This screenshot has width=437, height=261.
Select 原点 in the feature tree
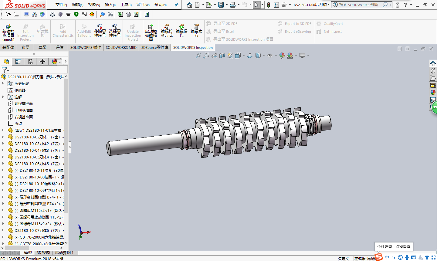(x=18, y=124)
